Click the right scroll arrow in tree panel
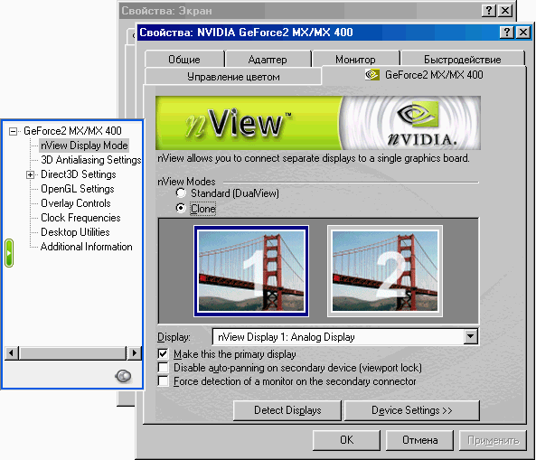The image size is (536, 460). [x=135, y=352]
